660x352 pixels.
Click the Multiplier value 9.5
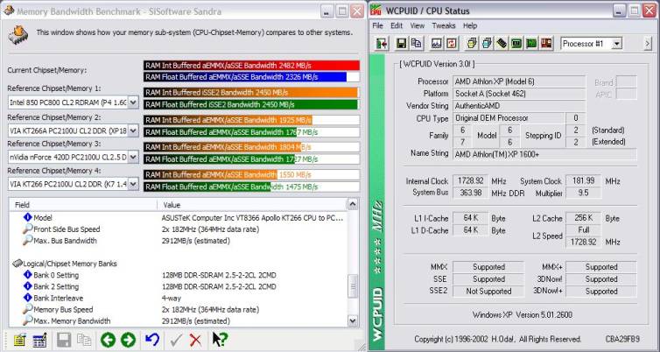point(583,193)
